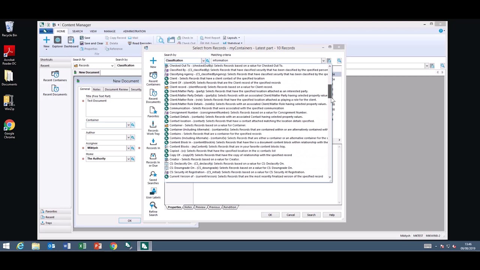Screen dimensions: 480x270
Task: Click Records In icon in dialog sidebar
Action: point(153,144)
